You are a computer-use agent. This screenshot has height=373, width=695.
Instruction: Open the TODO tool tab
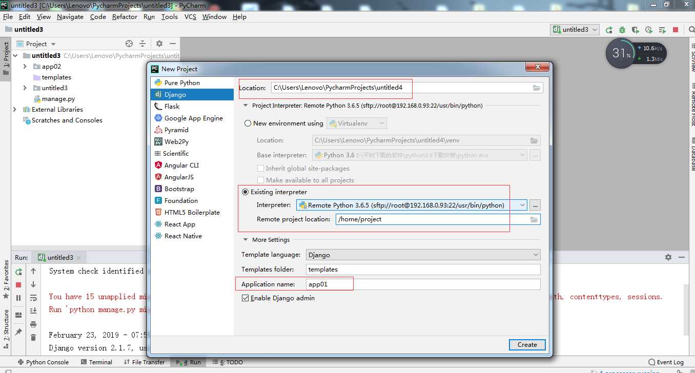[228, 362]
